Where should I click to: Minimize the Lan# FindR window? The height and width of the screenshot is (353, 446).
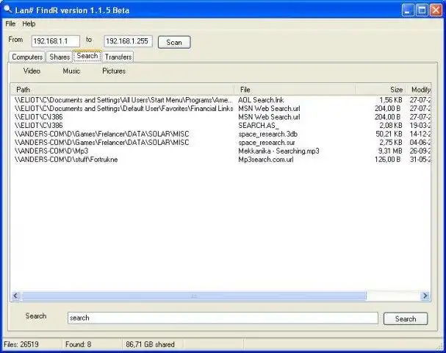tap(408, 10)
